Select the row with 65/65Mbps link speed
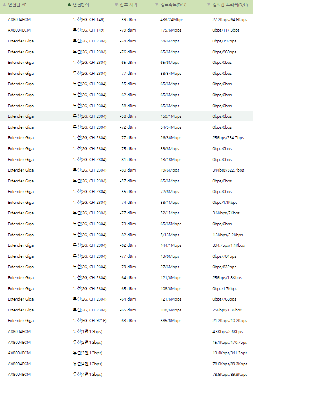309x417 pixels. click(126, 224)
